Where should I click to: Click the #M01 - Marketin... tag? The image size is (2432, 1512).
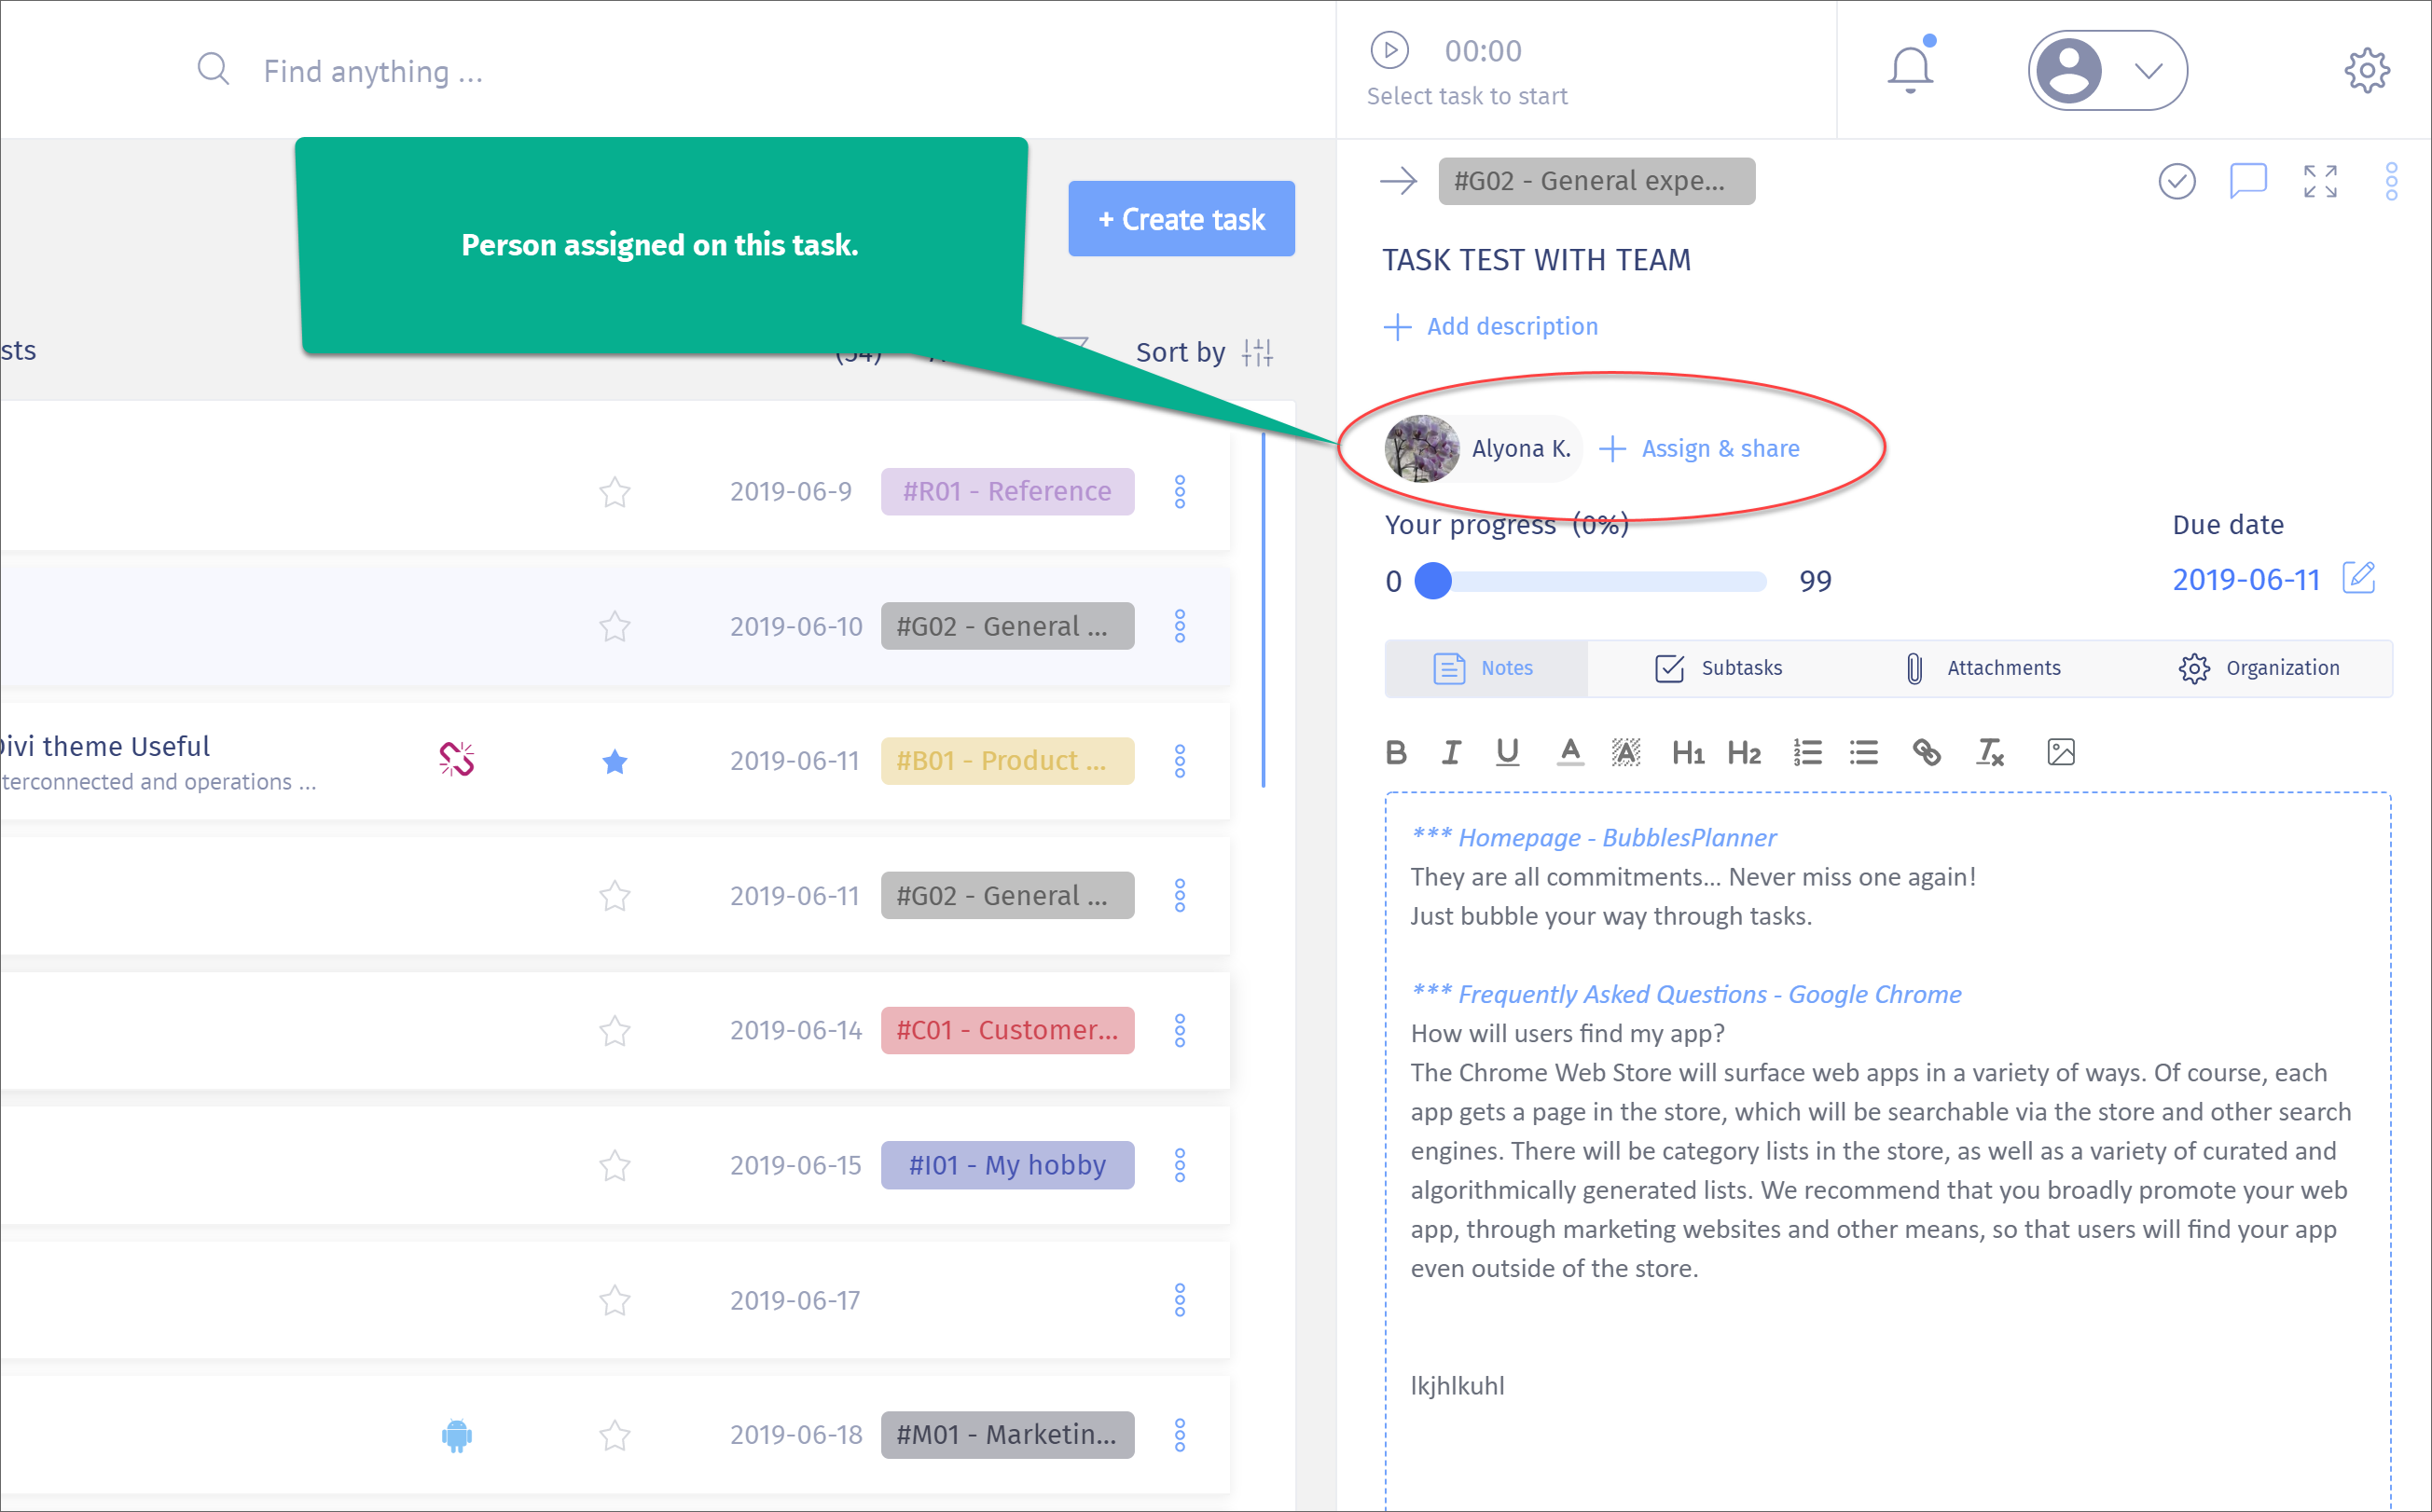(1006, 1435)
